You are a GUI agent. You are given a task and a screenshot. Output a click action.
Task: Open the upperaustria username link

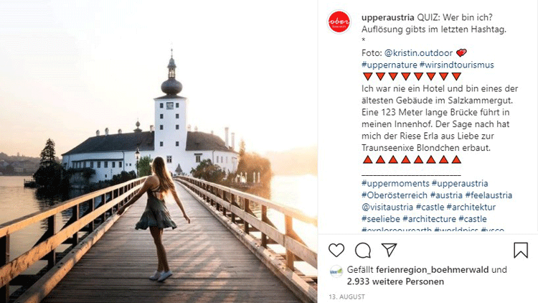pyautogui.click(x=387, y=17)
